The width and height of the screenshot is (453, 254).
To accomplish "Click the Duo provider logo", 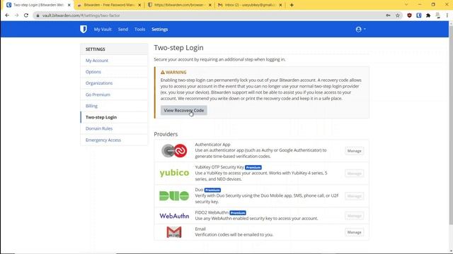I will coord(174,196).
